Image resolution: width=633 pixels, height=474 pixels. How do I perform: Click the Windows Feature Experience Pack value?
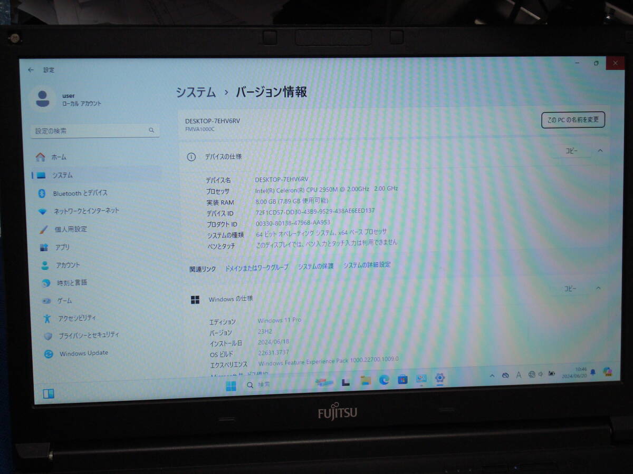pos(329,362)
